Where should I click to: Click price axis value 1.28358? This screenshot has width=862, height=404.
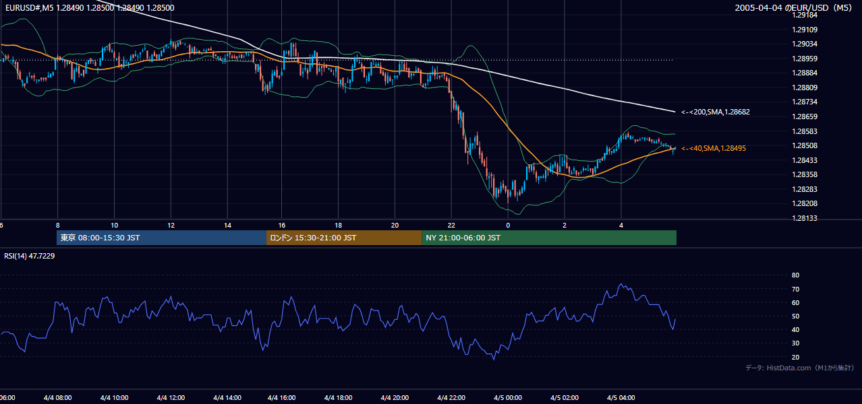coord(805,174)
